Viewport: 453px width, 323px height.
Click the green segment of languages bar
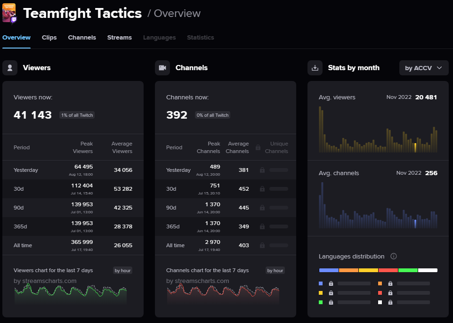(408, 270)
